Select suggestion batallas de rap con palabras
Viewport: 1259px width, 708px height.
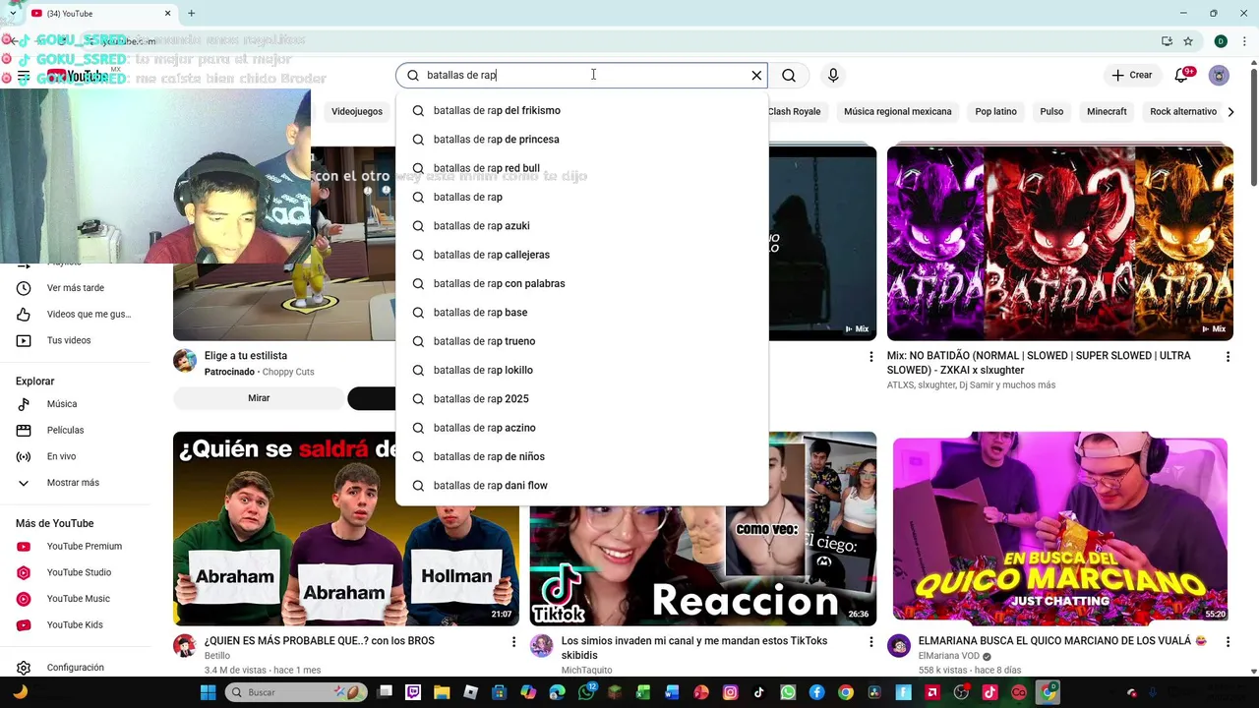582,284
